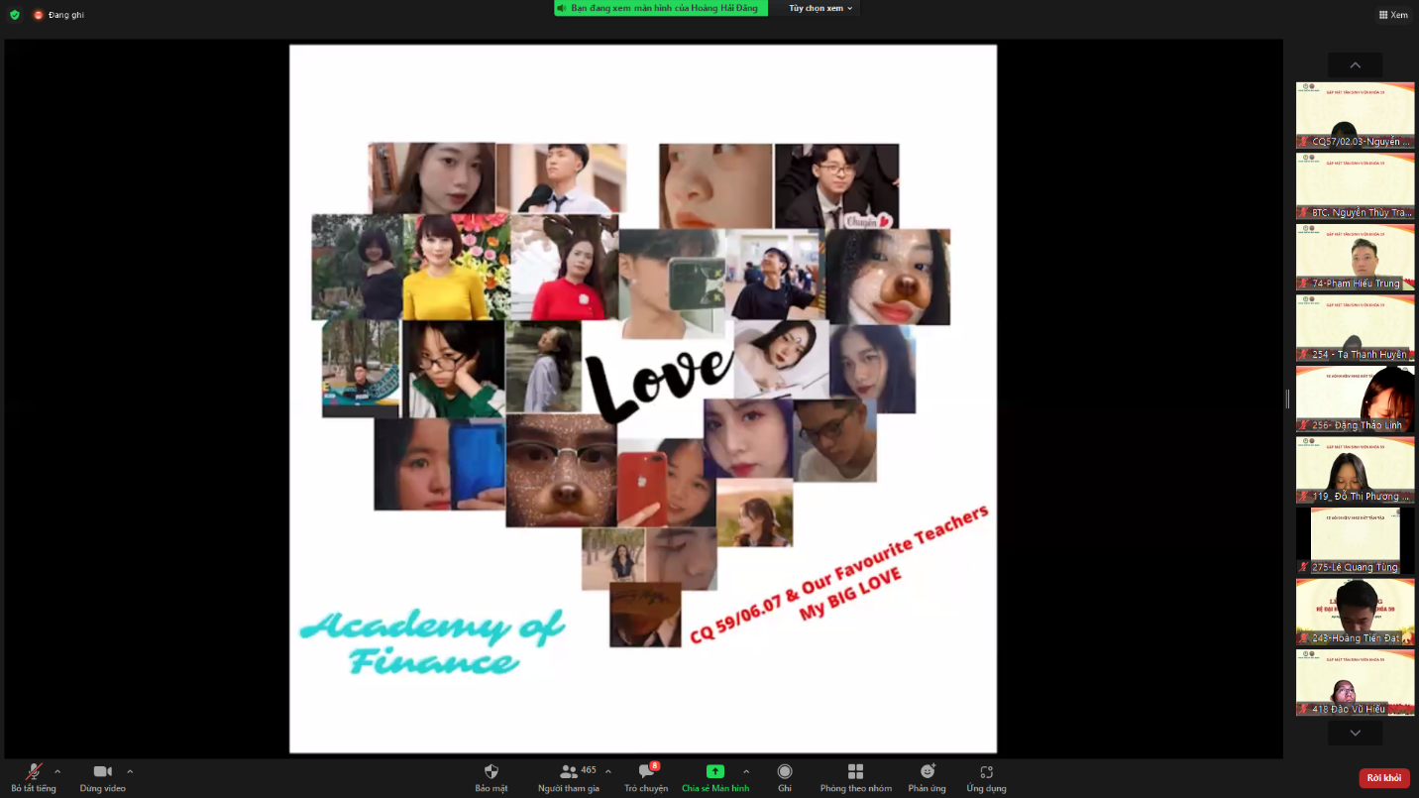1419x798 pixels.
Task: Open the Người tham gia participants panel
Action: click(x=569, y=772)
